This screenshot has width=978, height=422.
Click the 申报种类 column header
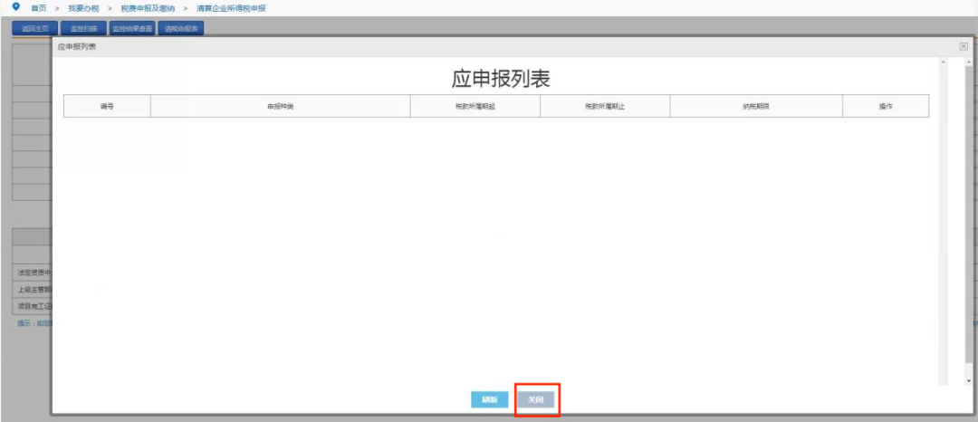(x=280, y=107)
